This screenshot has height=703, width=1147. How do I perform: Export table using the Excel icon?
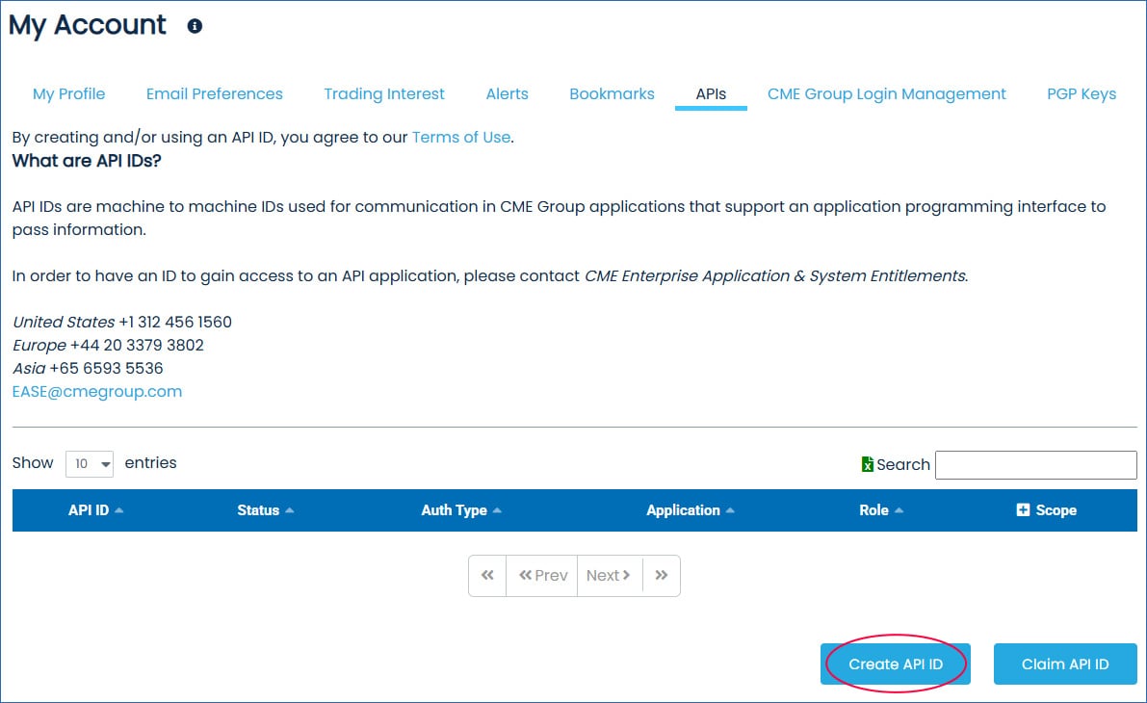(x=867, y=464)
